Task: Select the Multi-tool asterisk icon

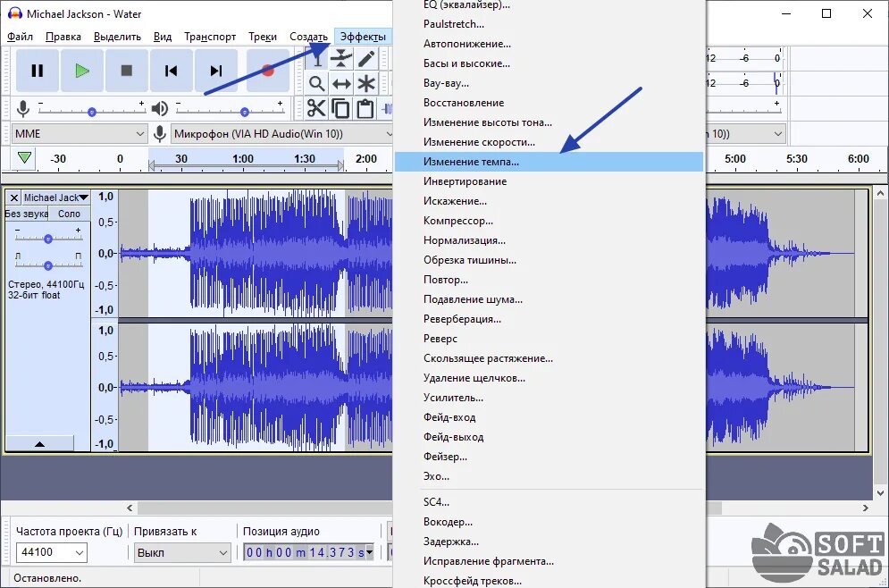Action: click(x=366, y=84)
